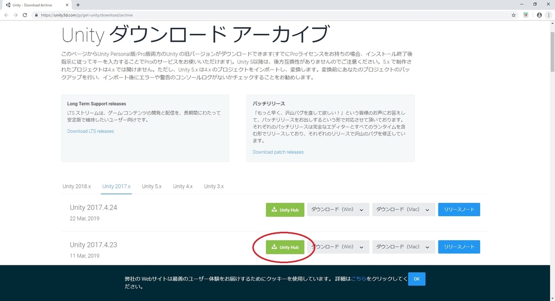555x301 pixels.
Task: Open the Chrome profile avatar menu
Action: click(539, 15)
